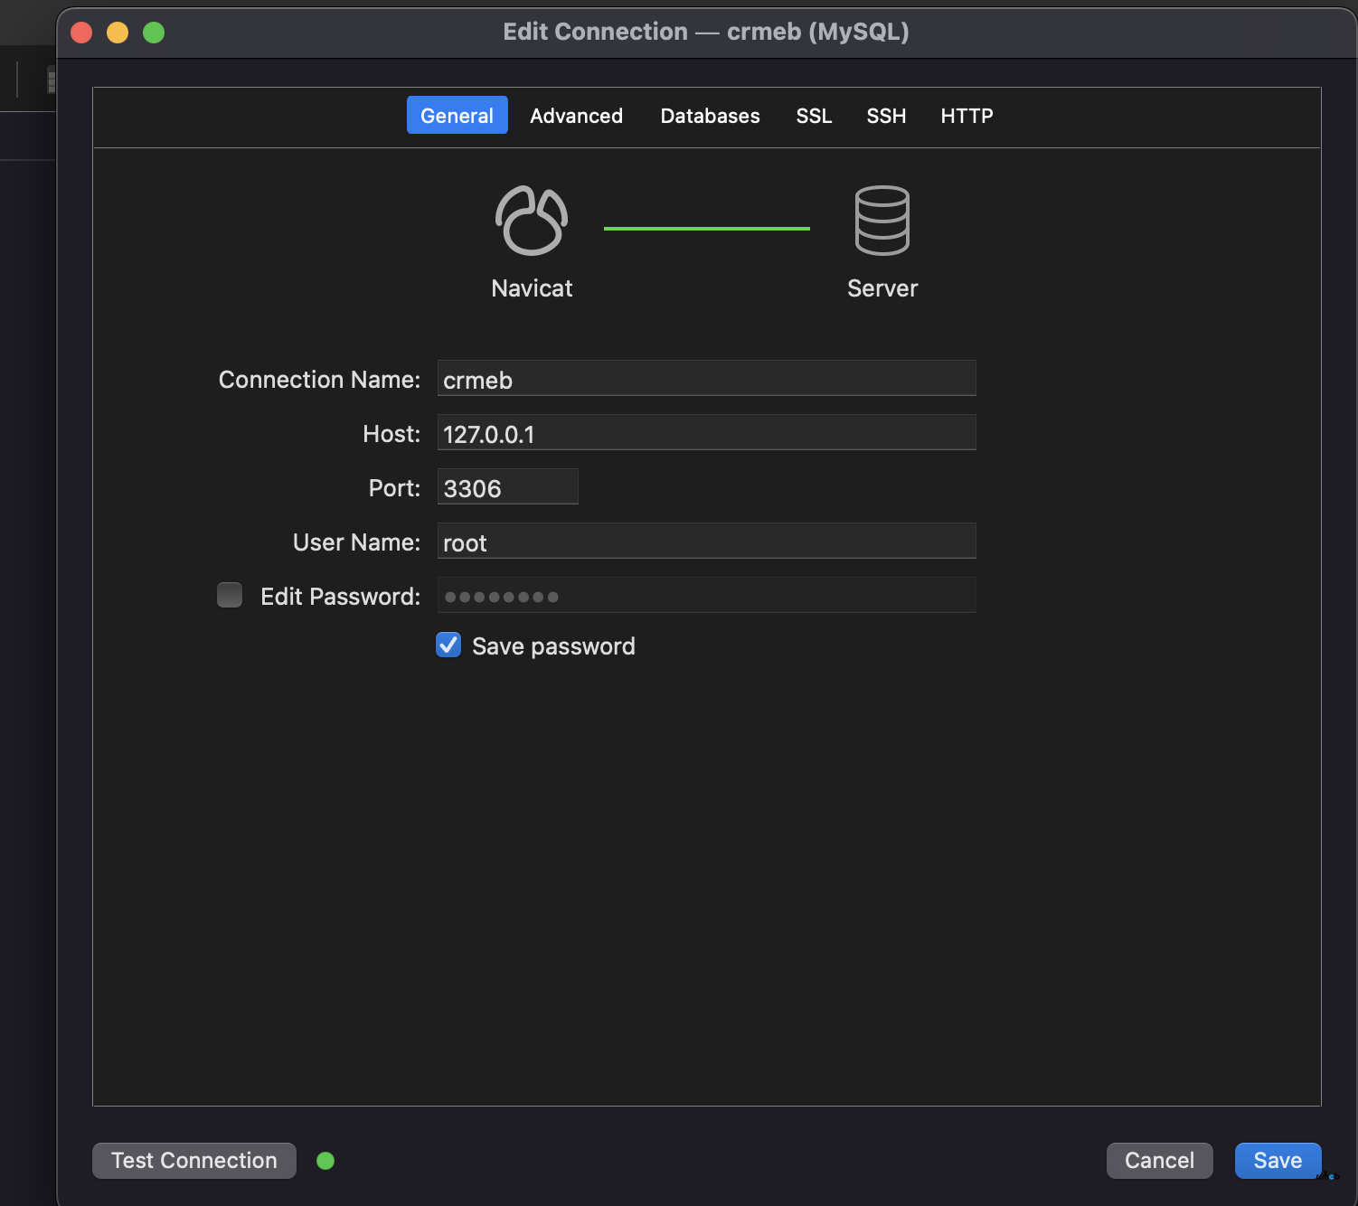Save the connection settings
This screenshot has width=1358, height=1206.
[1278, 1161]
